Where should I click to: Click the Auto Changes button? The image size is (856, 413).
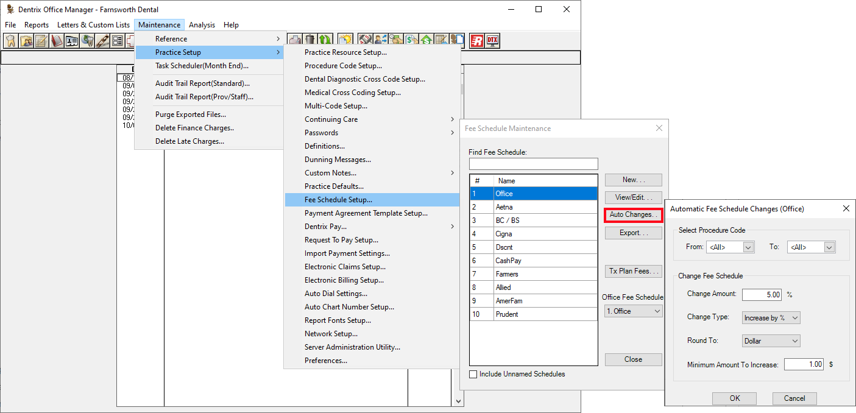633,215
